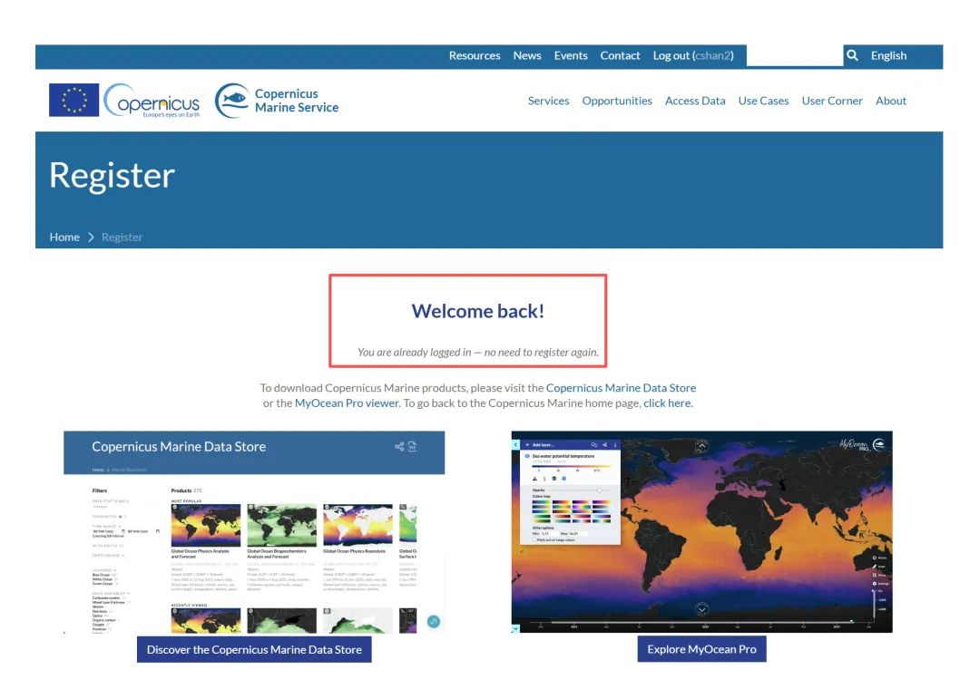Open the Resources menu item
980x689 pixels.
475,55
